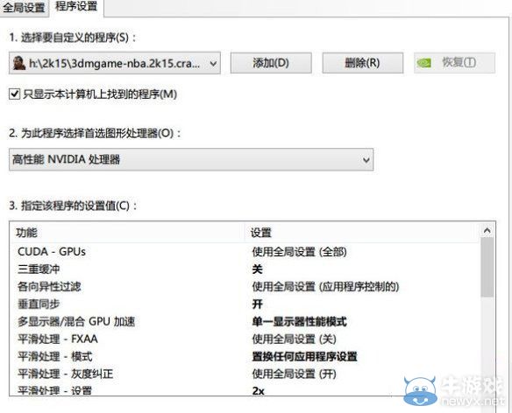Click the 关 value for triple buffering
The width and height of the screenshot is (512, 413).
pyautogui.click(x=257, y=269)
